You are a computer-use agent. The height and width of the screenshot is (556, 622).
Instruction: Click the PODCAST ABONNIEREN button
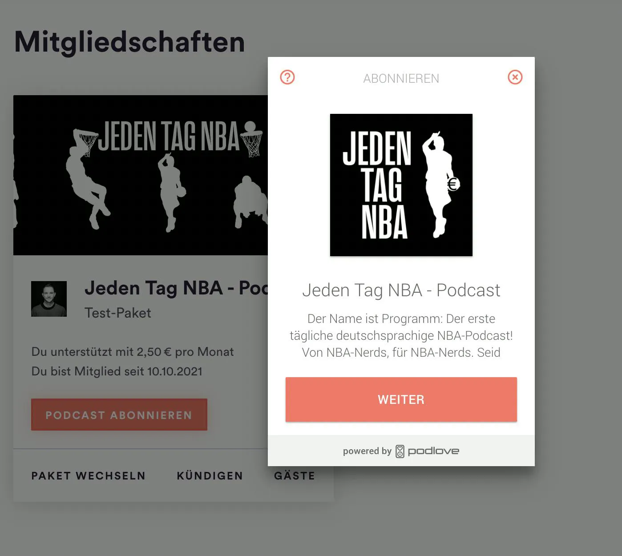(x=119, y=415)
